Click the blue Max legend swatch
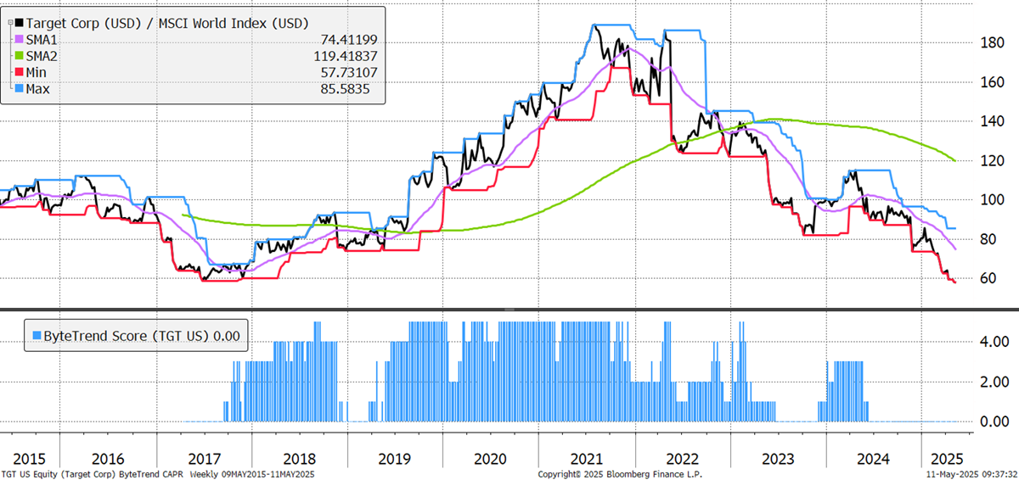 point(21,88)
